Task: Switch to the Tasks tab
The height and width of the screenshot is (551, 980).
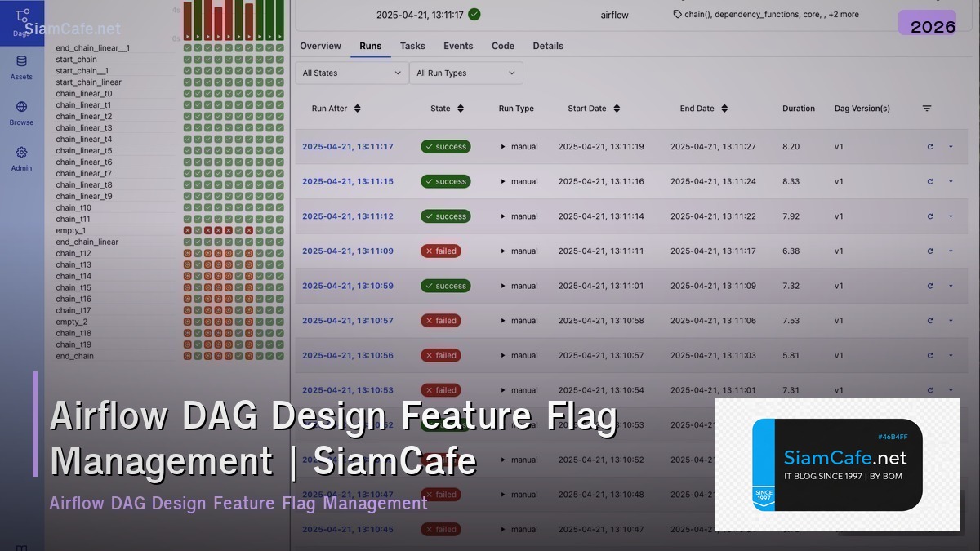Action: click(x=412, y=46)
